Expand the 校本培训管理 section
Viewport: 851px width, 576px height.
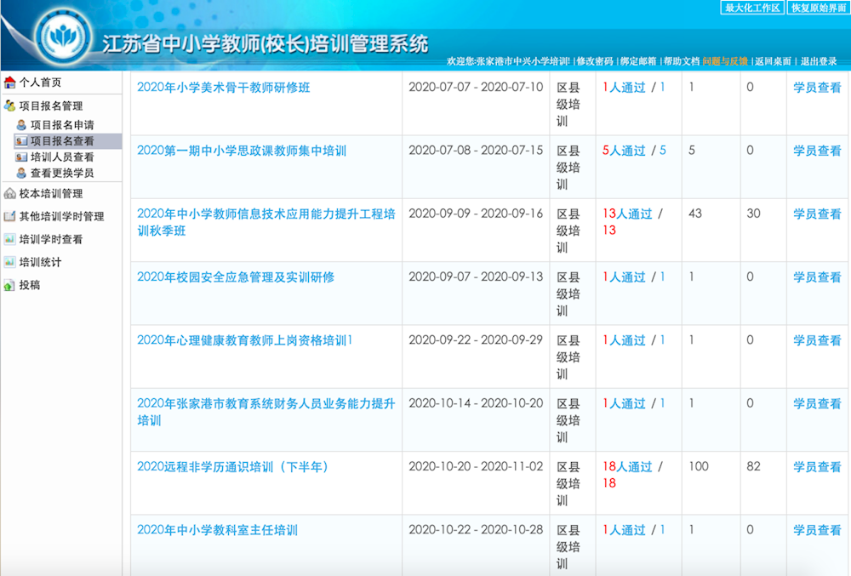click(x=51, y=192)
